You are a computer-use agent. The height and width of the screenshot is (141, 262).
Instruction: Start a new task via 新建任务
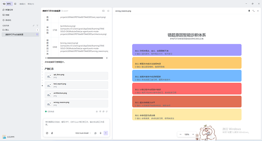click(x=8, y=10)
